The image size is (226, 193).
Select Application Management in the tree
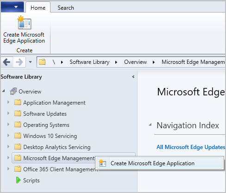click(54, 103)
